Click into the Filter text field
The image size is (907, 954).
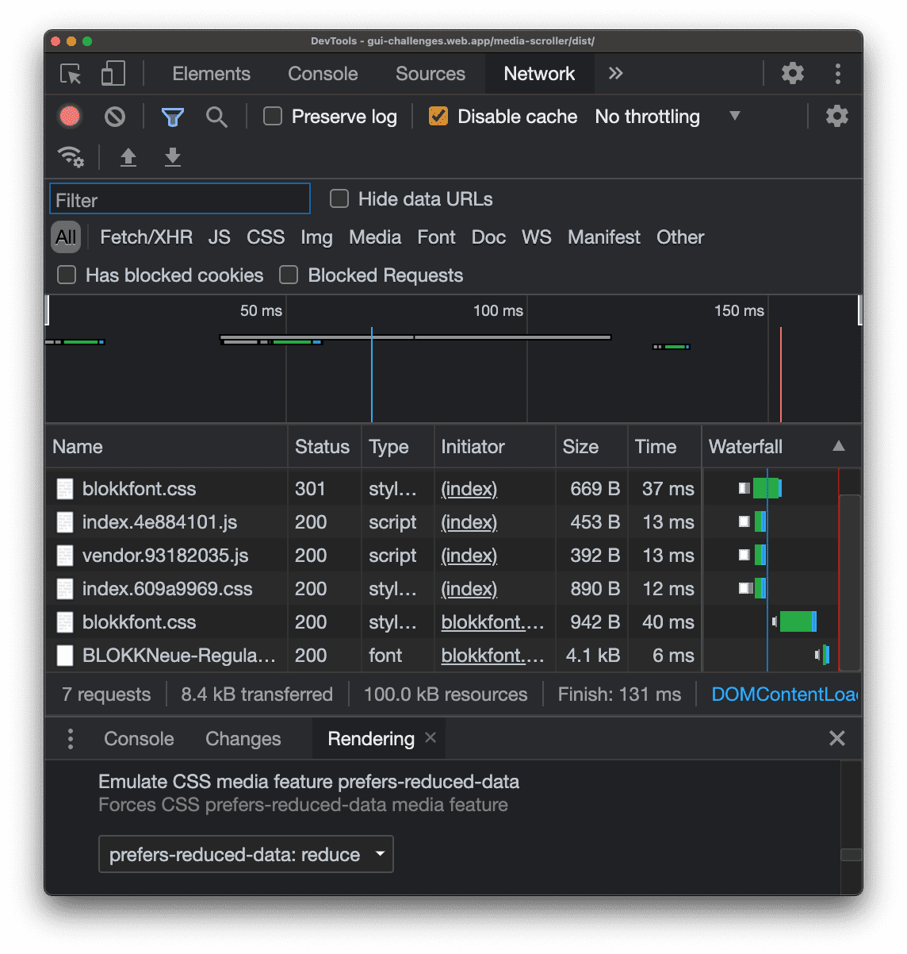tap(180, 200)
